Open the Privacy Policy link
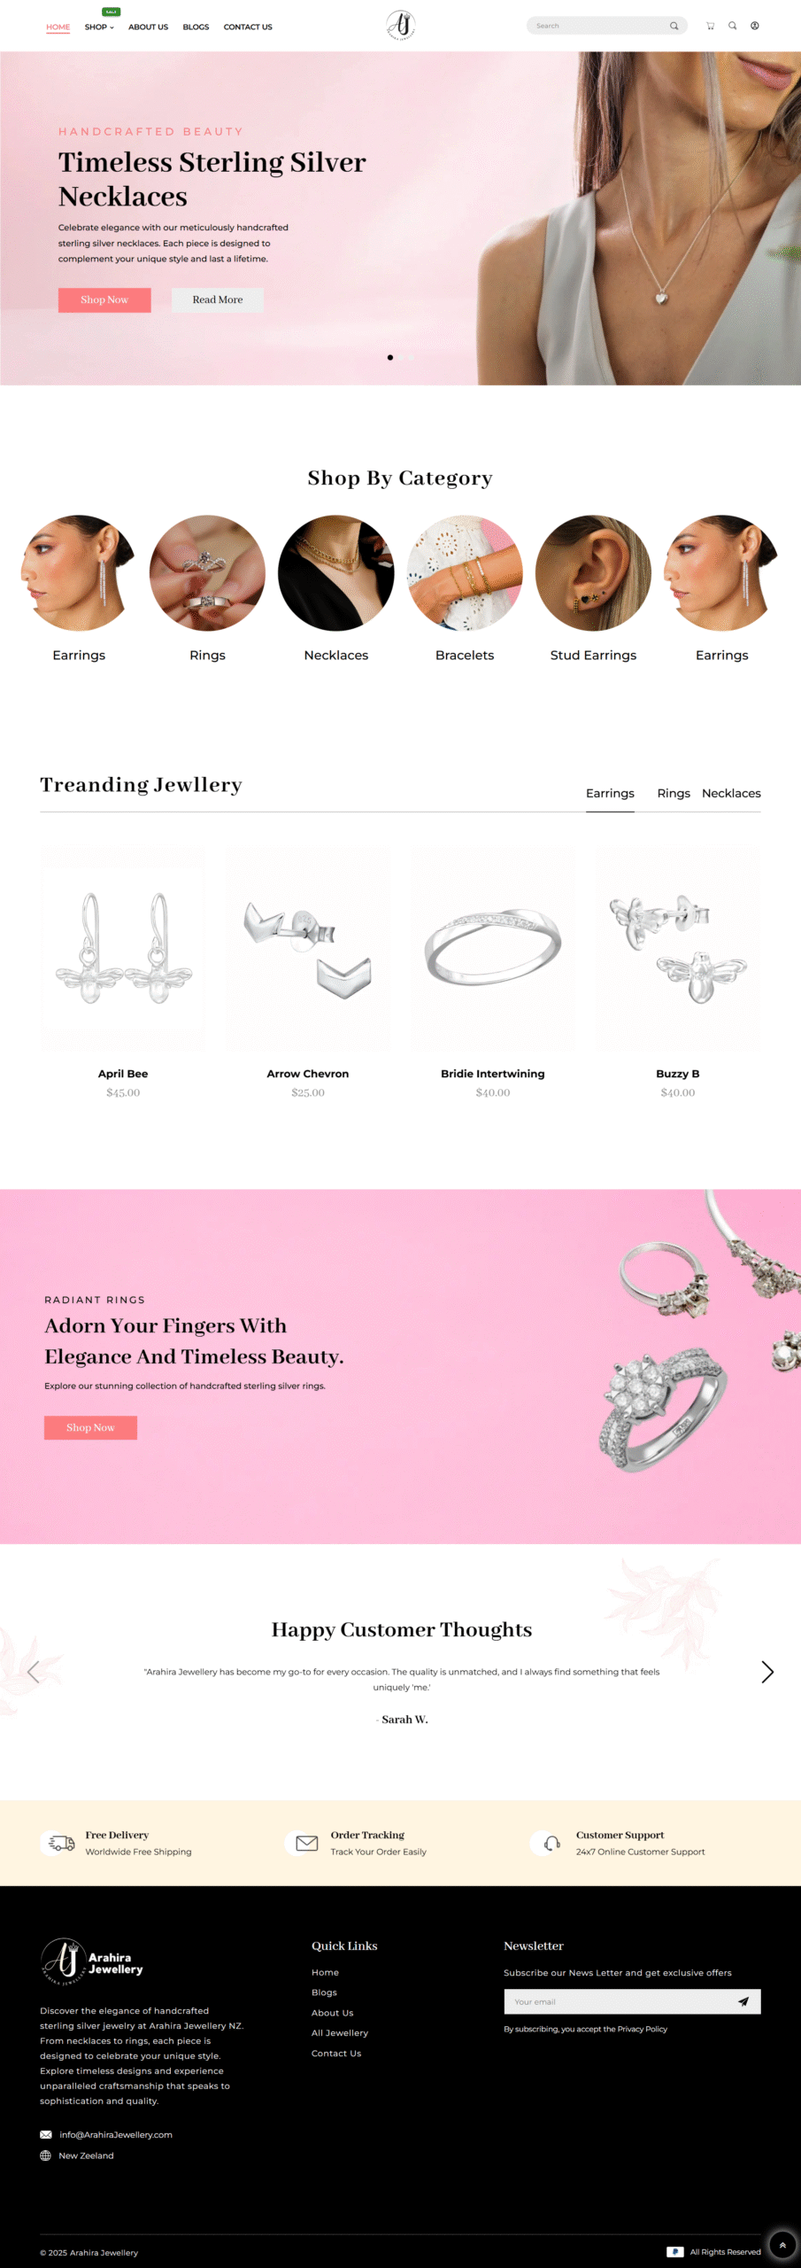This screenshot has height=2268, width=801. tap(643, 2029)
